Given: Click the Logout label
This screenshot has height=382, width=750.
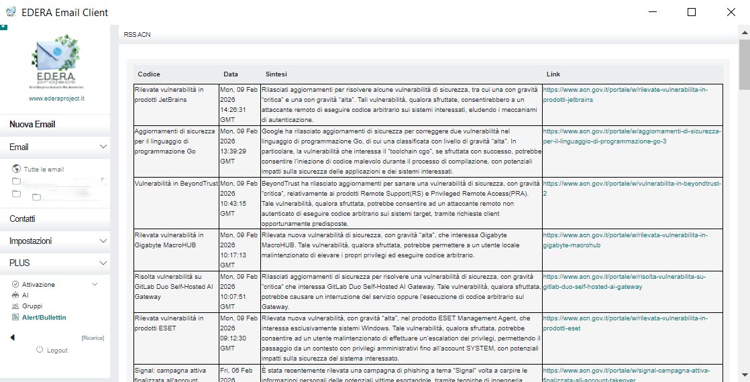Looking at the screenshot, I should pos(58,350).
